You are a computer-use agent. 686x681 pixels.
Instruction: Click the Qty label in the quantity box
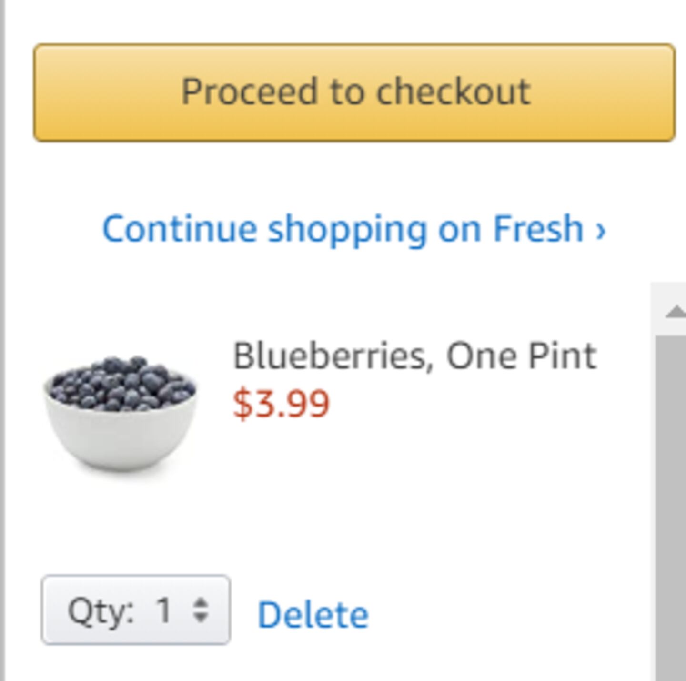point(101,610)
